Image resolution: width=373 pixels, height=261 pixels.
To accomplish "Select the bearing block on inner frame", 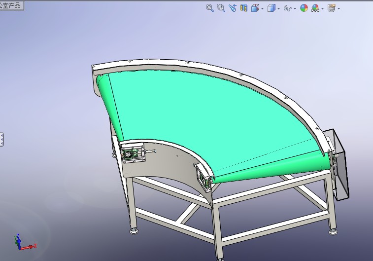I will click(x=133, y=153).
